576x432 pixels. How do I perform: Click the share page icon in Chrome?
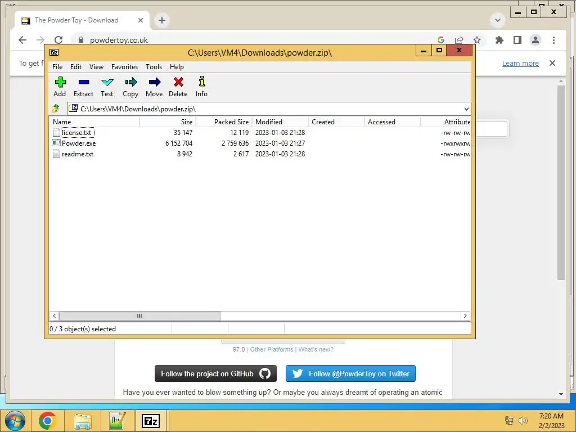(x=459, y=40)
